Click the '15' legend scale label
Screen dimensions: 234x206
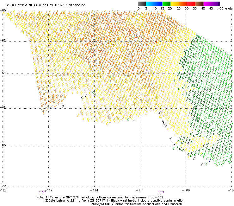coord(162,8)
